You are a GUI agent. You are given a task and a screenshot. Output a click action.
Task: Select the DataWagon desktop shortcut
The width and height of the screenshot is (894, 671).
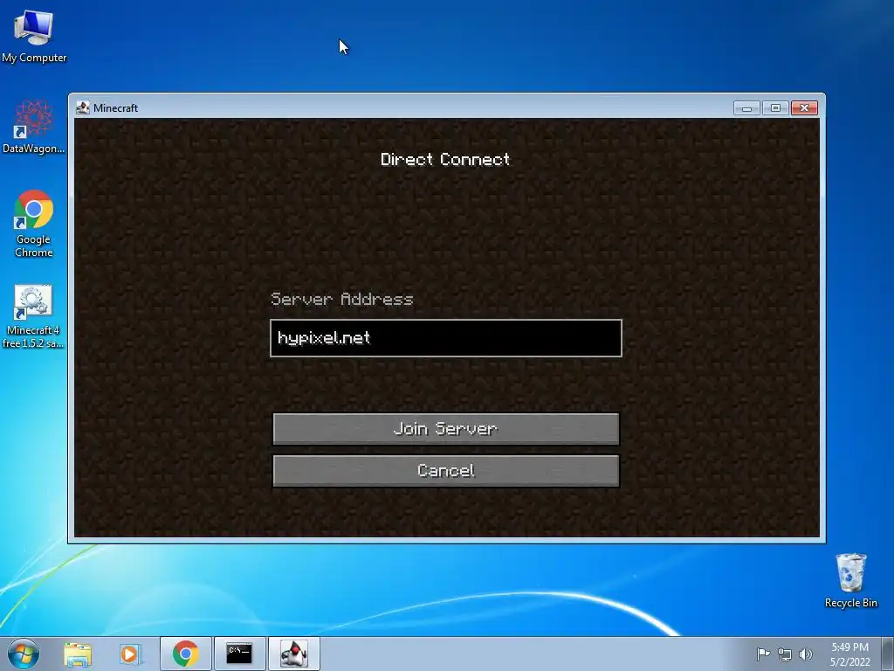(34, 128)
